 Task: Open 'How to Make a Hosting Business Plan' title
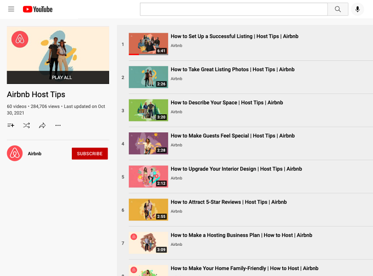pos(241,235)
